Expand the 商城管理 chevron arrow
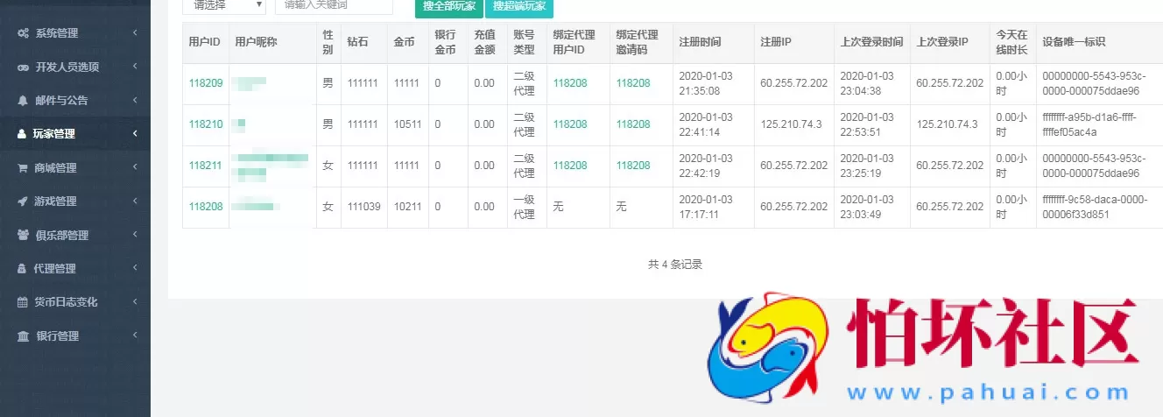 (135, 168)
